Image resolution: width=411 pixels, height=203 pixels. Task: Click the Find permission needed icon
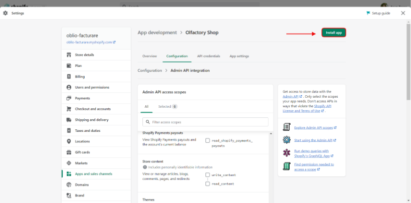pos(287,166)
